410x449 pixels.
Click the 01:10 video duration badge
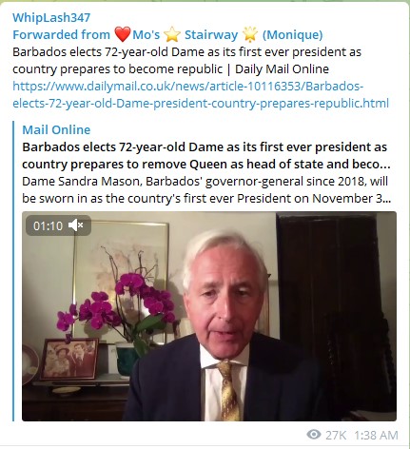pyautogui.click(x=48, y=225)
